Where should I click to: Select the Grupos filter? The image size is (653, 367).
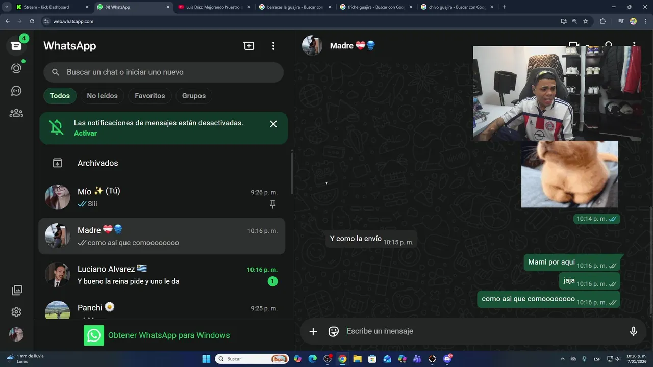[194, 96]
